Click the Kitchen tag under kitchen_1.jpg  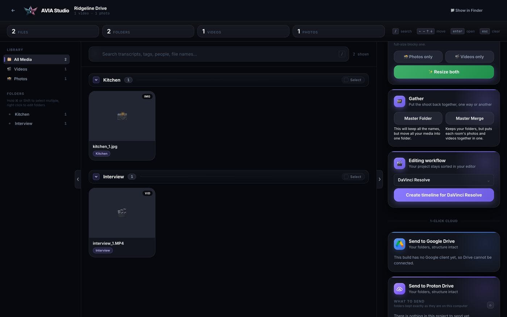(101, 154)
